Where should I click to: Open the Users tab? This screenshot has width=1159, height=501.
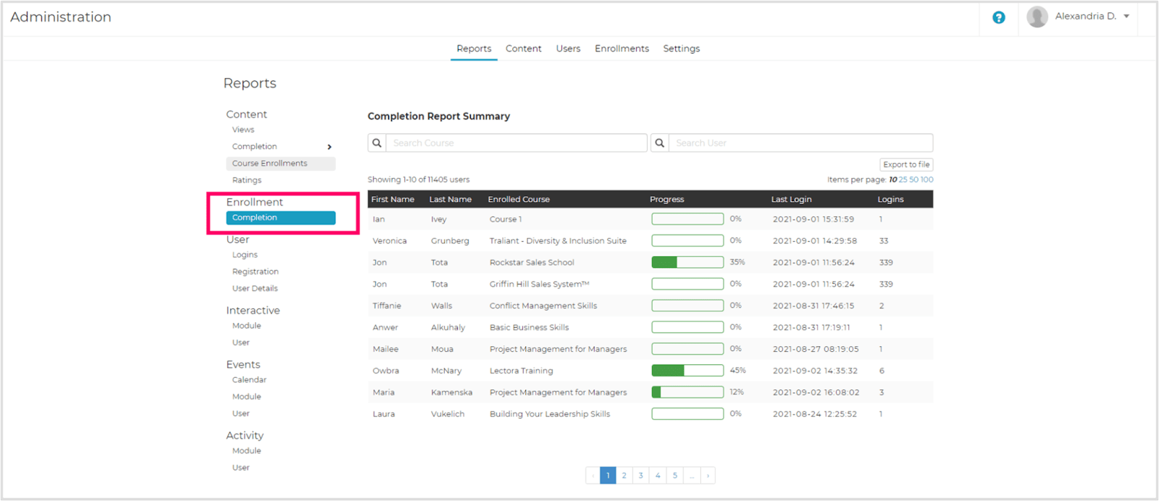click(x=568, y=49)
